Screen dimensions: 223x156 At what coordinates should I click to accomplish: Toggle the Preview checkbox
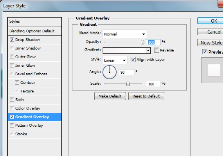pyautogui.click(x=205, y=52)
